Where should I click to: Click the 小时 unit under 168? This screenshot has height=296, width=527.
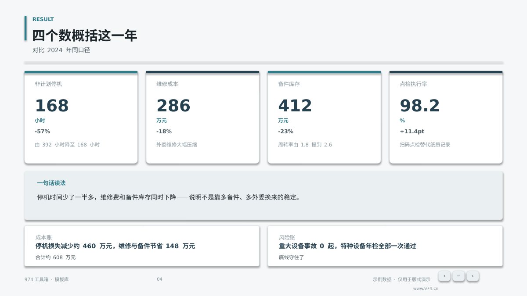[40, 121]
